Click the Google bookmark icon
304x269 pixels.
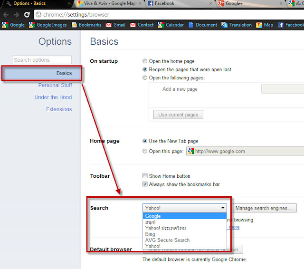[x=5, y=25]
